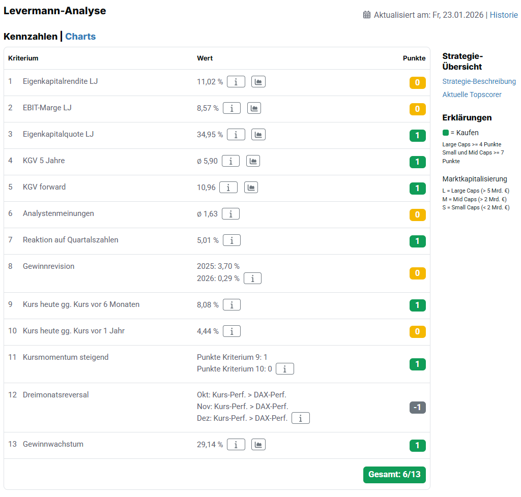Image resolution: width=521 pixels, height=497 pixels.
Task: Click info icon for Reaktion auf Quartalszahlen
Action: coord(231,240)
